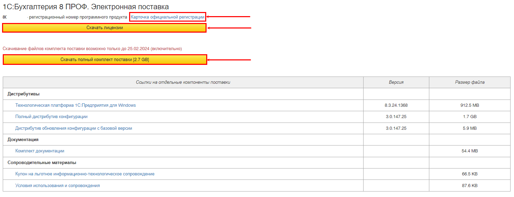Click Скачать полный комплект поставки [2.7 GB]
The image size is (514, 197).
[x=105, y=60]
